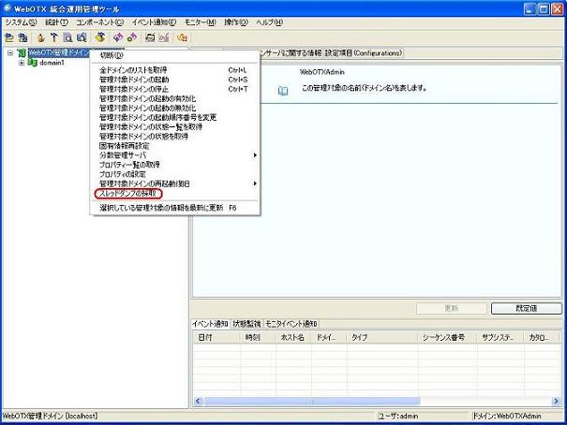Switch to イベント通知 bottom tab
This screenshot has height=425, width=567.
point(210,324)
